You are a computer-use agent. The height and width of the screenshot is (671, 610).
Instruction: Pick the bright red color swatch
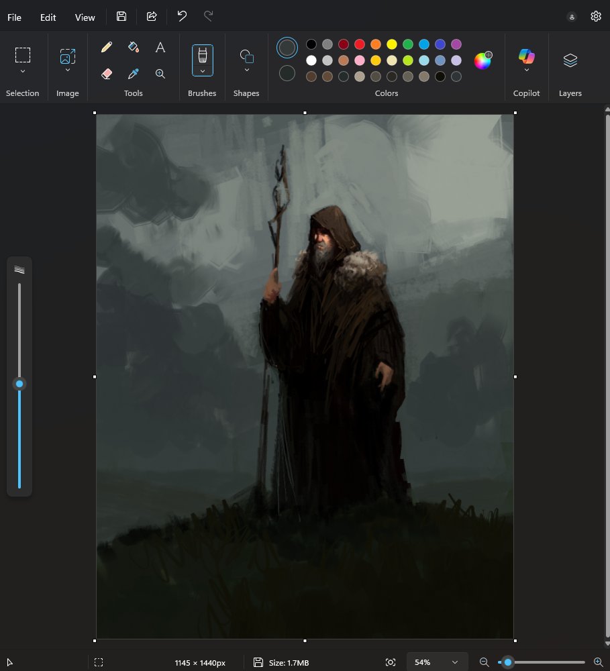[x=360, y=44]
